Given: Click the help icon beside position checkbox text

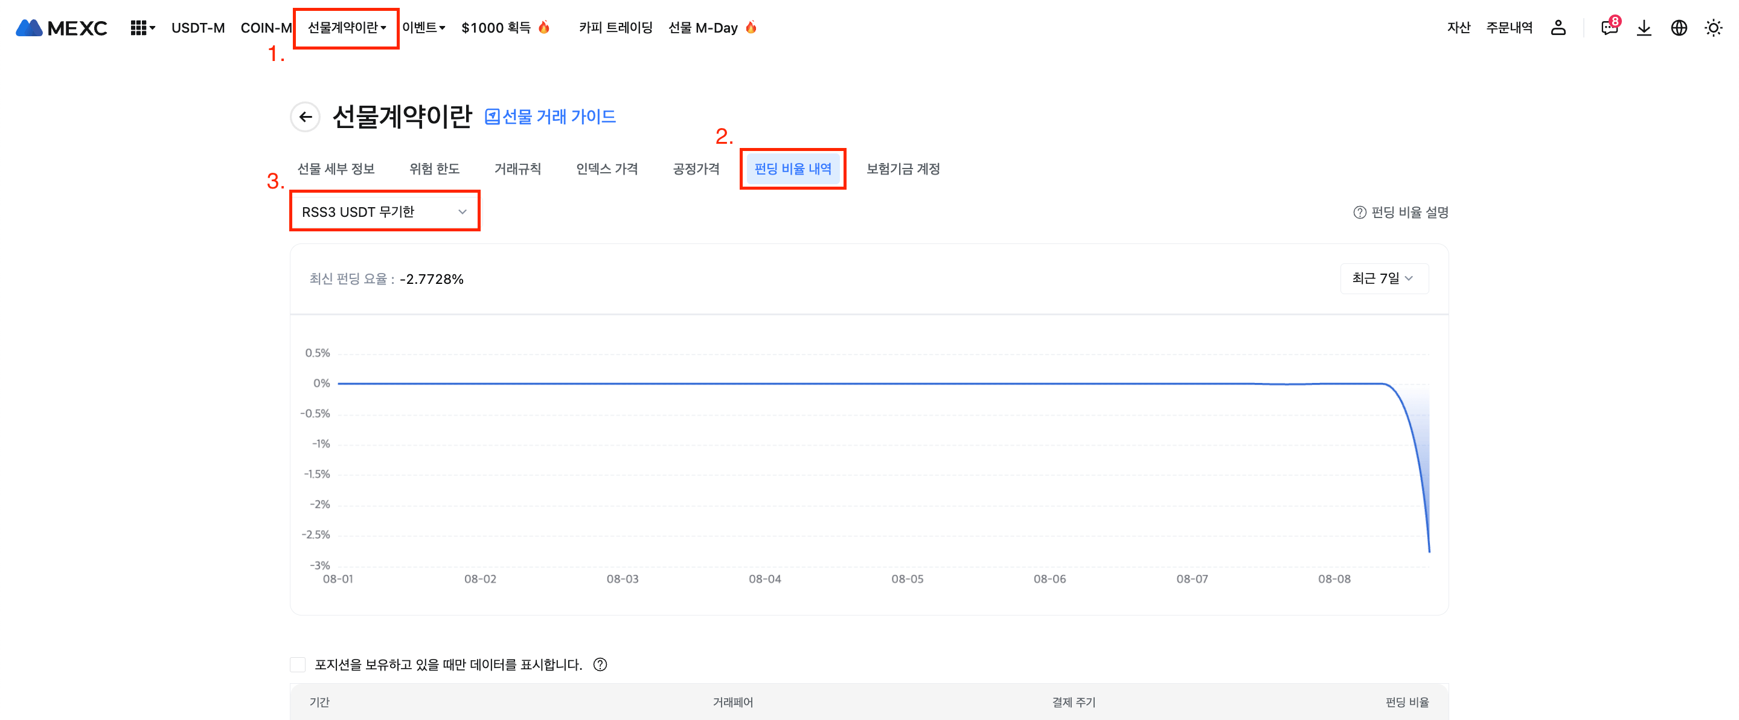Looking at the screenshot, I should coord(600,664).
